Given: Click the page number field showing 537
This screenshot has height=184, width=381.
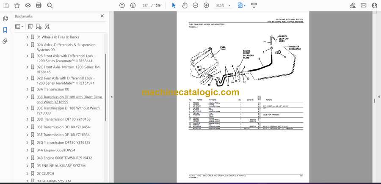Looking at the screenshot, I should tap(145, 5).
